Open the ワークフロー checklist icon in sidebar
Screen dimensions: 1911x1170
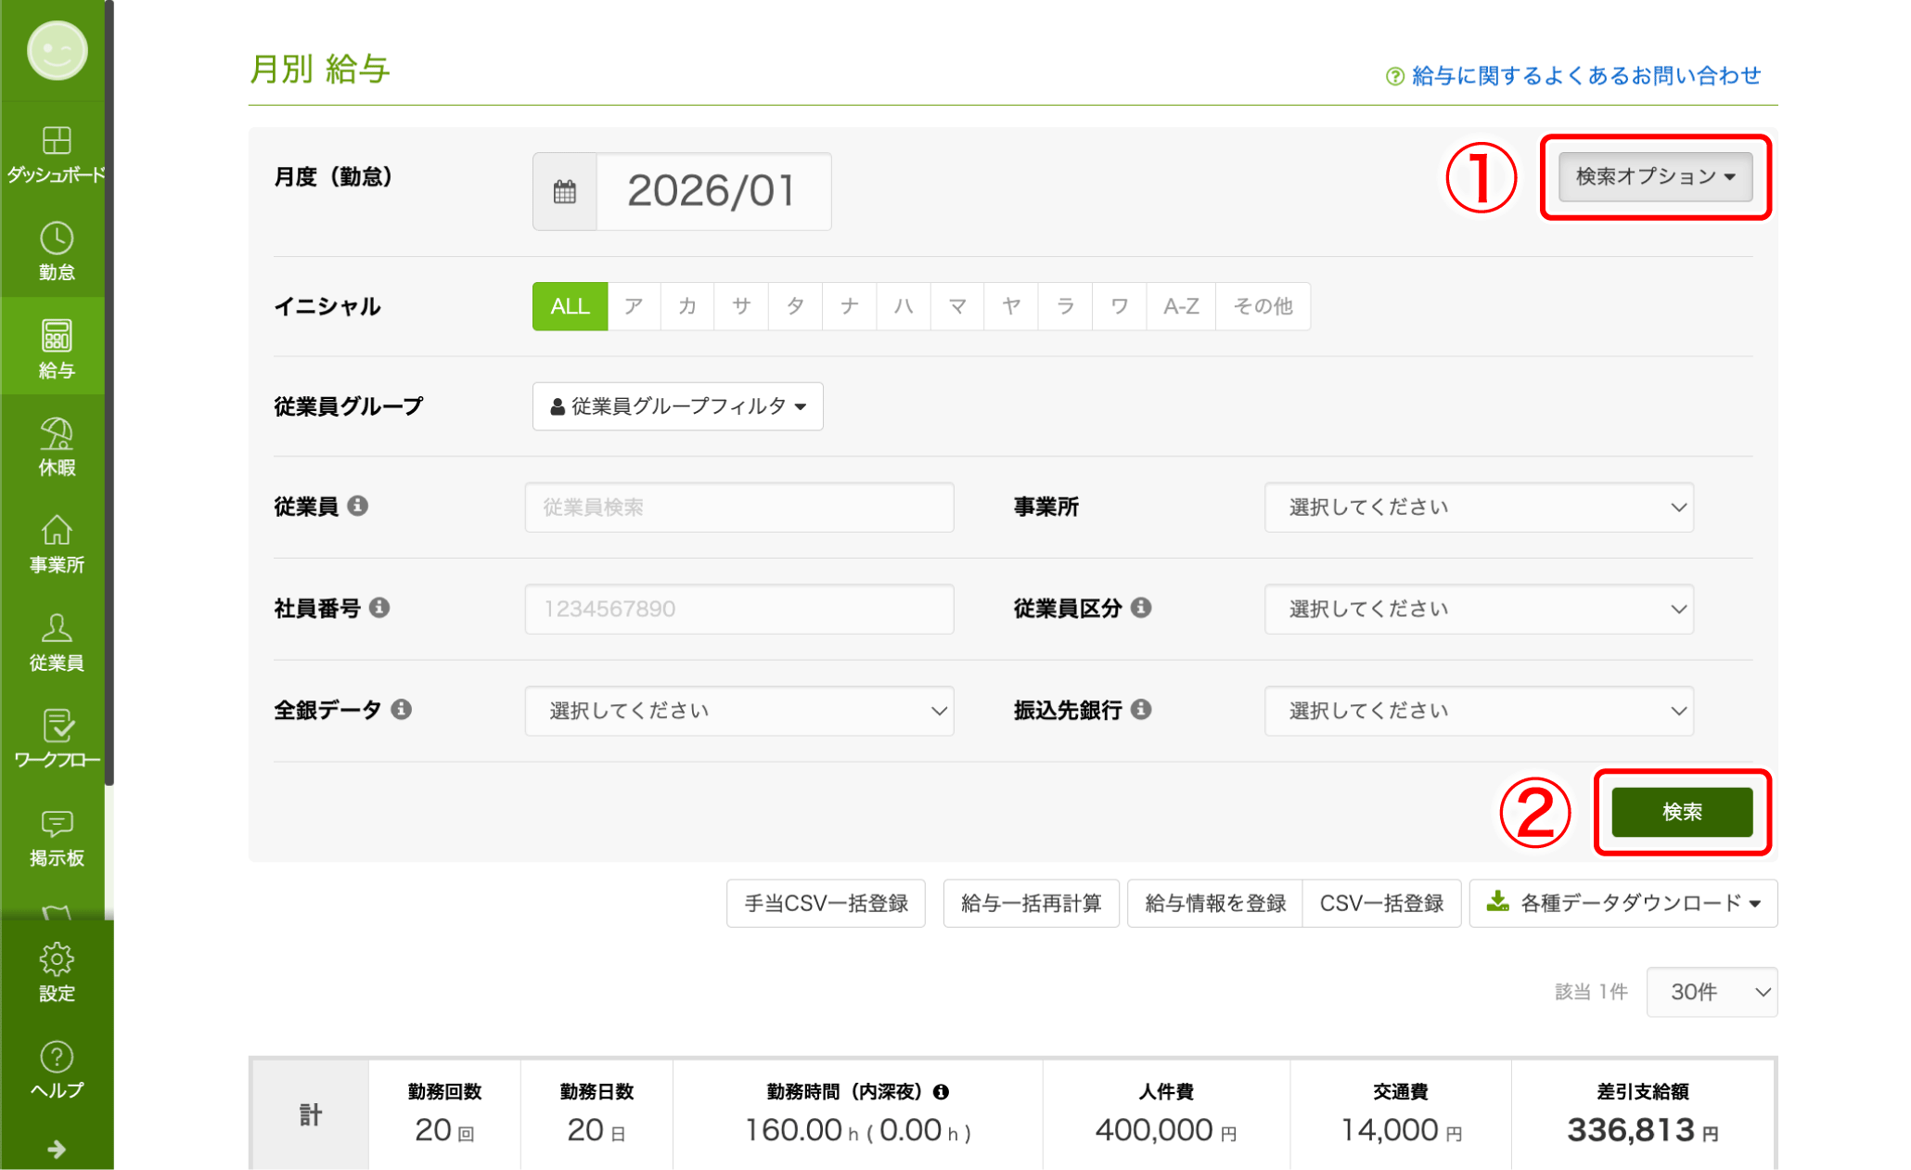tap(57, 726)
